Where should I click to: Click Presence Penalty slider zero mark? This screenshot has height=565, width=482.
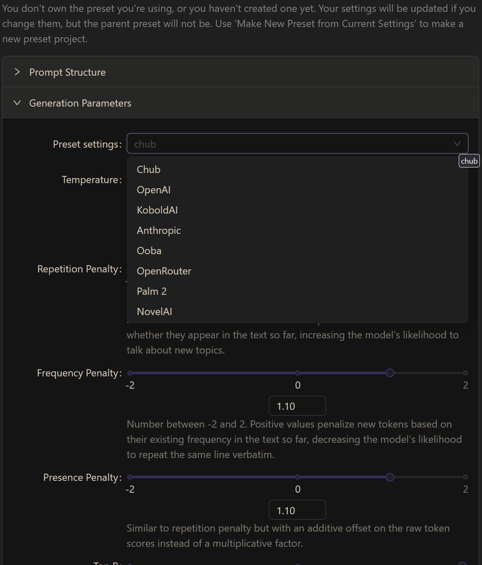coord(298,477)
